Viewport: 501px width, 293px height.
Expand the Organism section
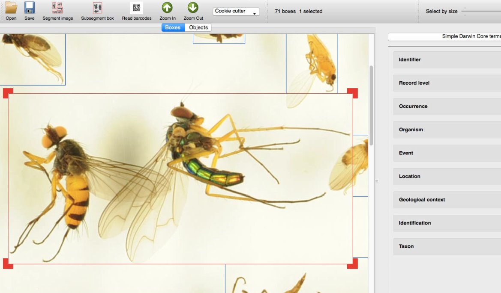pos(447,130)
